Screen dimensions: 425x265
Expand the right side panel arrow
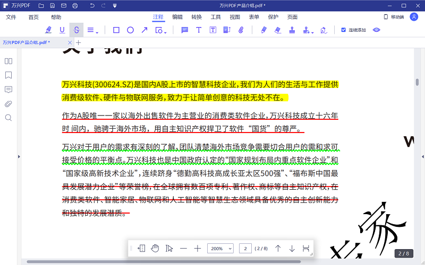point(422,156)
